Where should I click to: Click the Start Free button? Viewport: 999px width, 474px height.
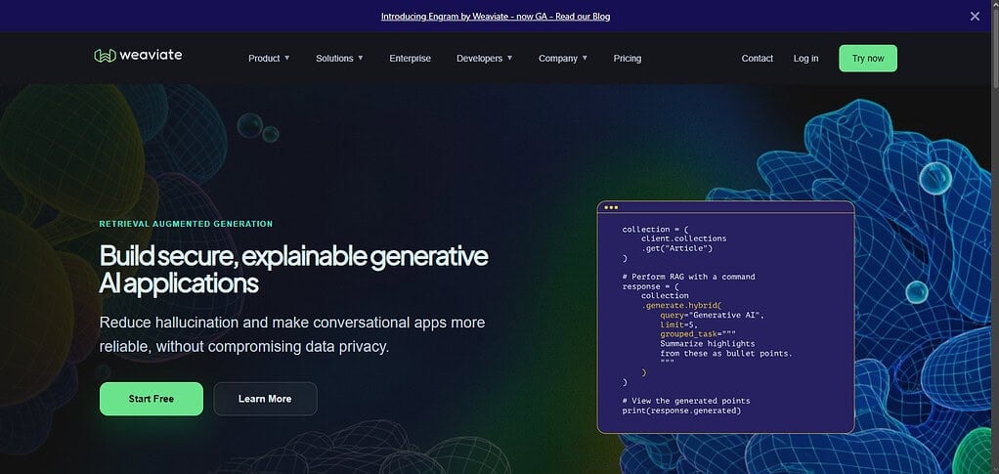tap(151, 399)
